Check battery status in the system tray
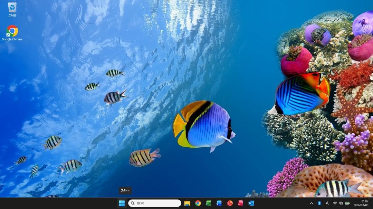The height and width of the screenshot is (209, 373). (347, 203)
